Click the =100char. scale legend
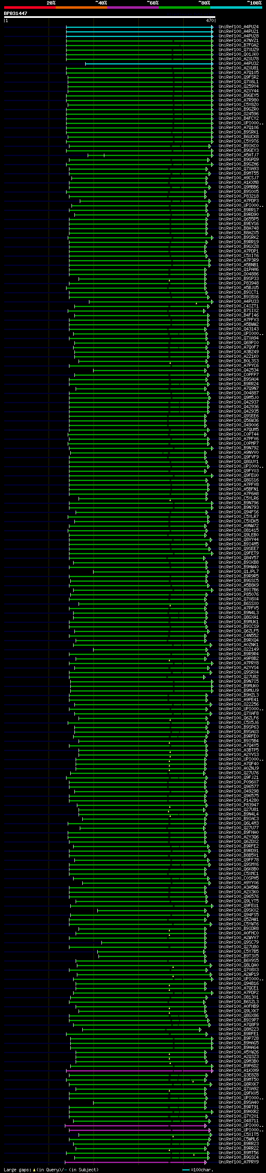The image size is (266, 1173). pyautogui.click(x=197, y=1170)
